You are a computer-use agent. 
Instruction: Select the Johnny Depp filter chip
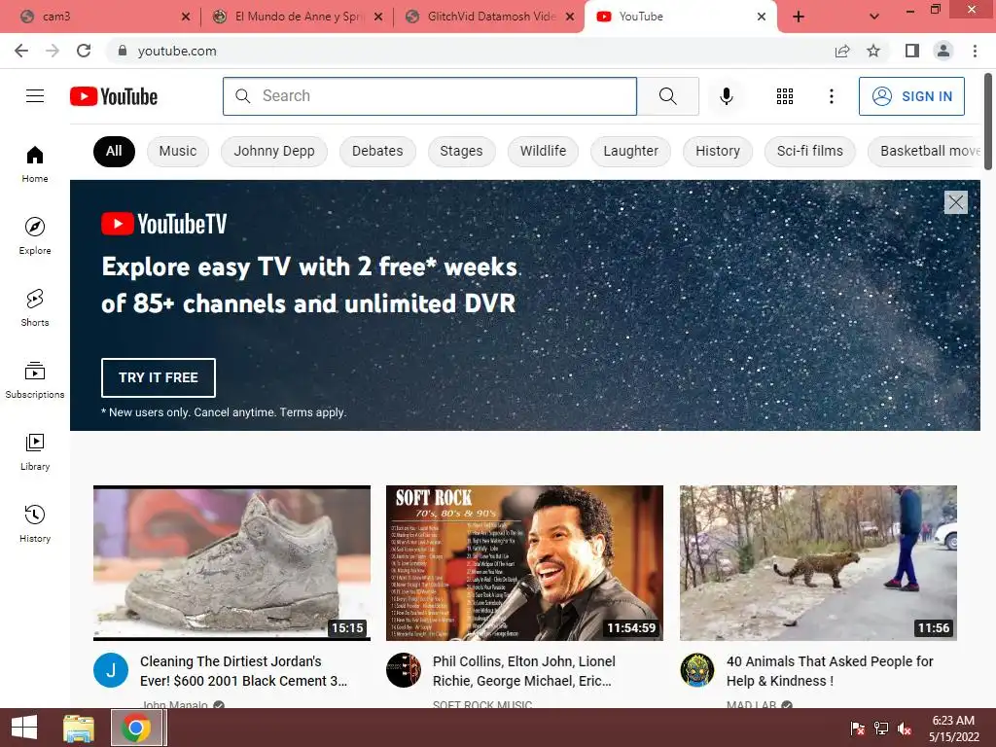pyautogui.click(x=273, y=151)
